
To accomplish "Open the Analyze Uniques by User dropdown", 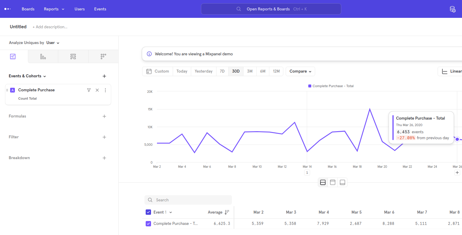I will tap(53, 43).
